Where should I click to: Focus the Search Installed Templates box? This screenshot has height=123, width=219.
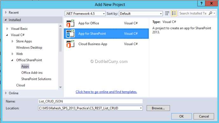point(193,13)
